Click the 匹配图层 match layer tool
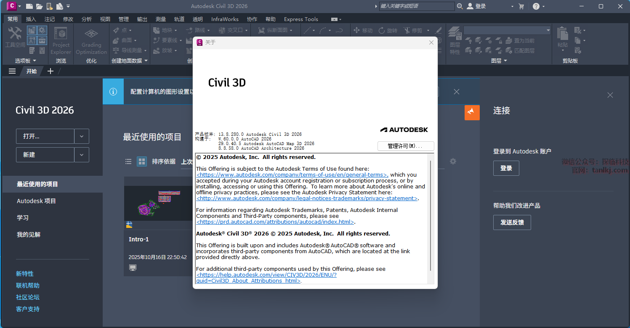Image resolution: width=630 pixels, height=328 pixels. click(520, 50)
